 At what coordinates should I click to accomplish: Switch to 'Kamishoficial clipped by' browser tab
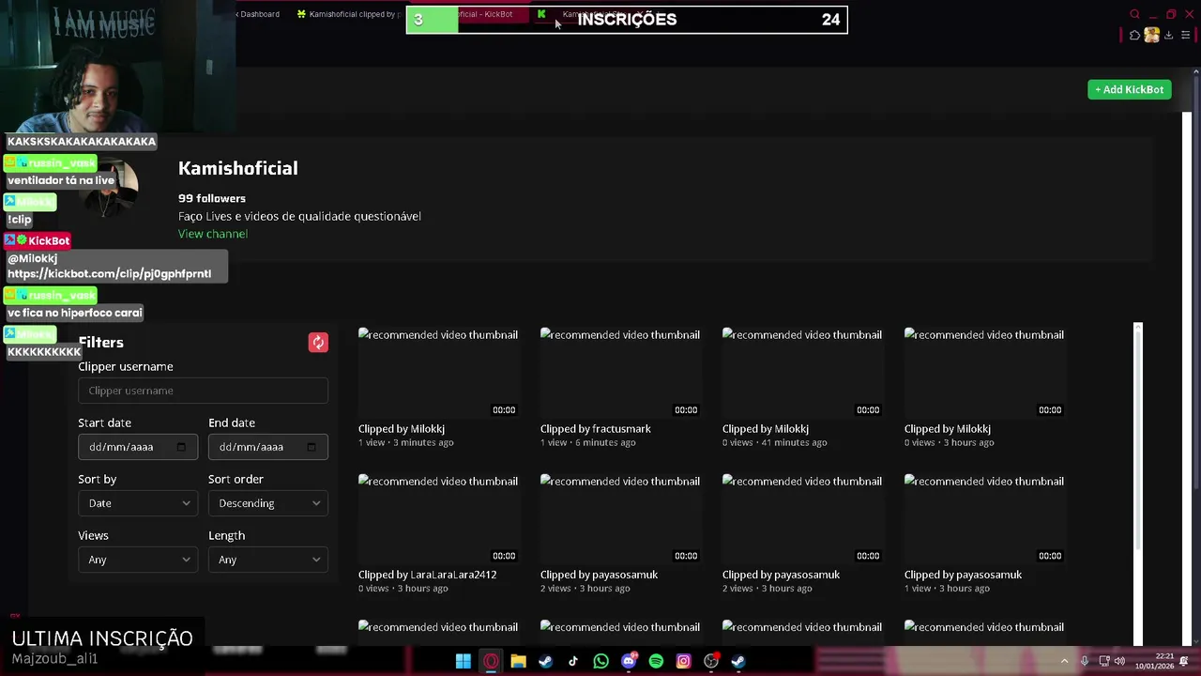pyautogui.click(x=347, y=14)
